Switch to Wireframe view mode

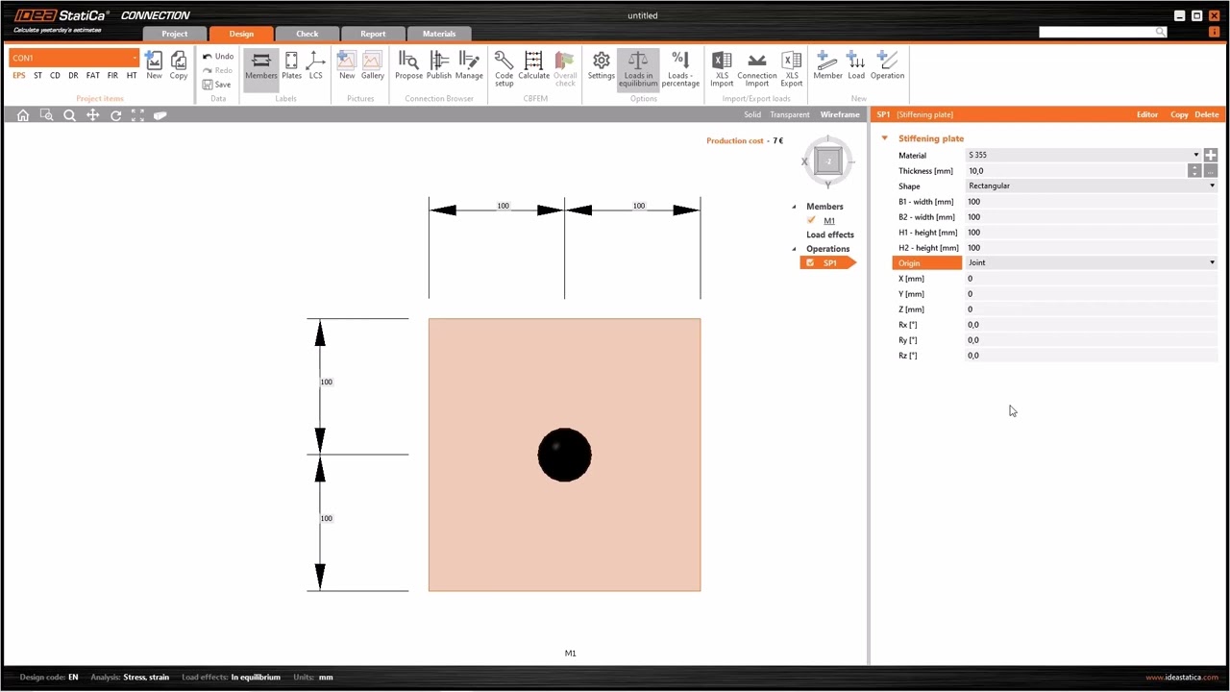(840, 114)
